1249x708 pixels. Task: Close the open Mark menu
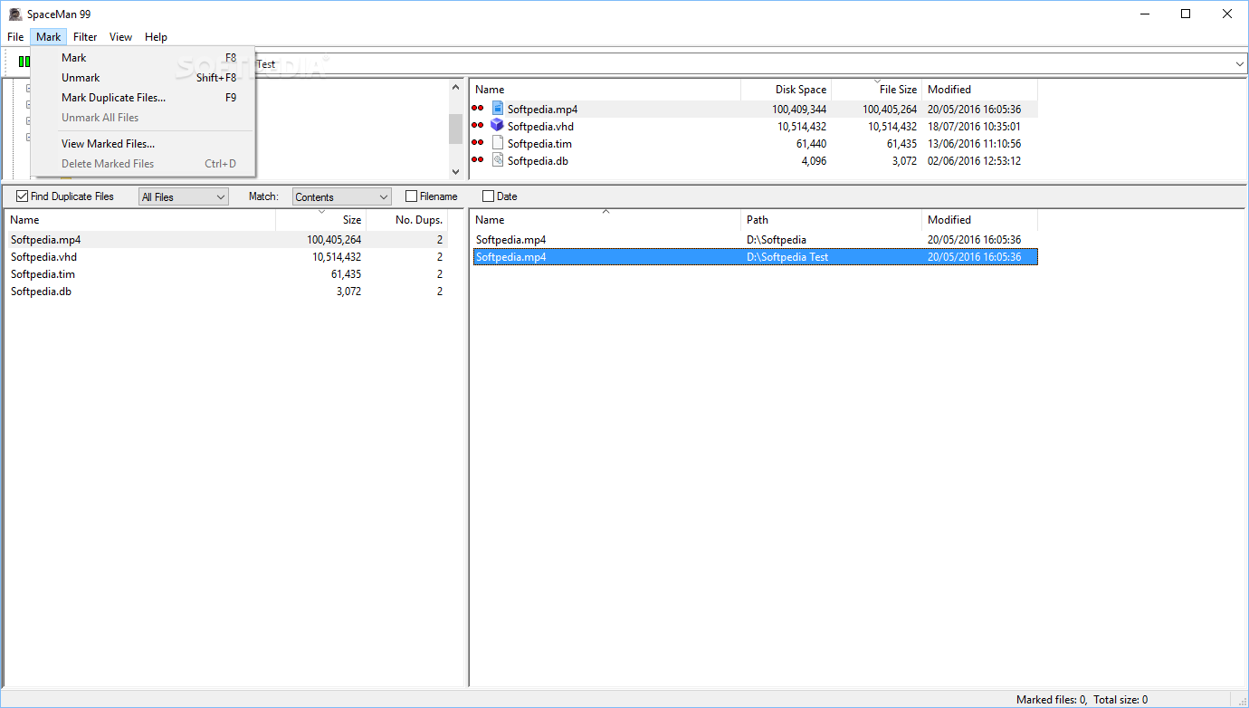coord(49,37)
